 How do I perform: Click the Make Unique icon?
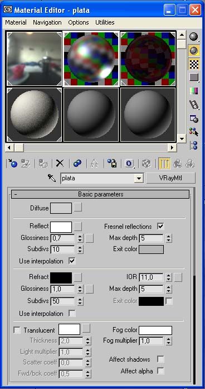(95, 164)
